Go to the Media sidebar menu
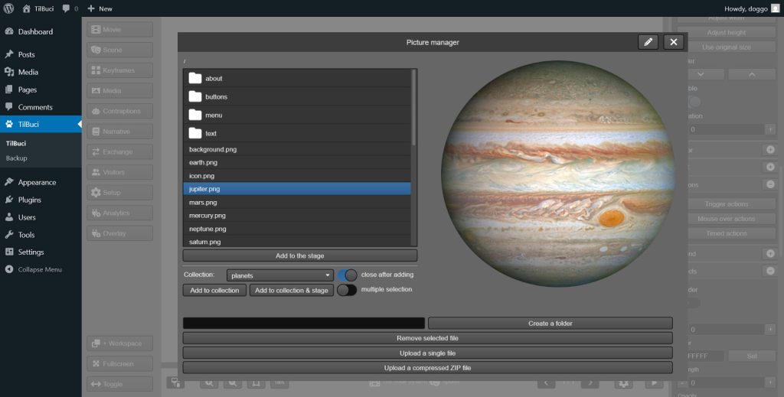Screen dimensions: 784x397 click(x=28, y=72)
